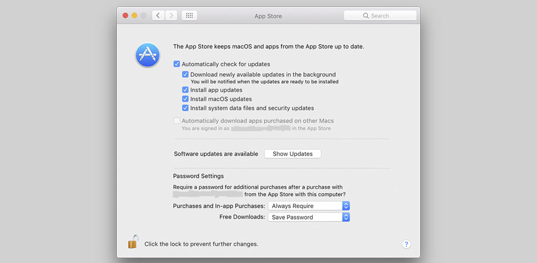Click in the Search field
Image resolution: width=537 pixels, height=263 pixels.
click(x=381, y=15)
